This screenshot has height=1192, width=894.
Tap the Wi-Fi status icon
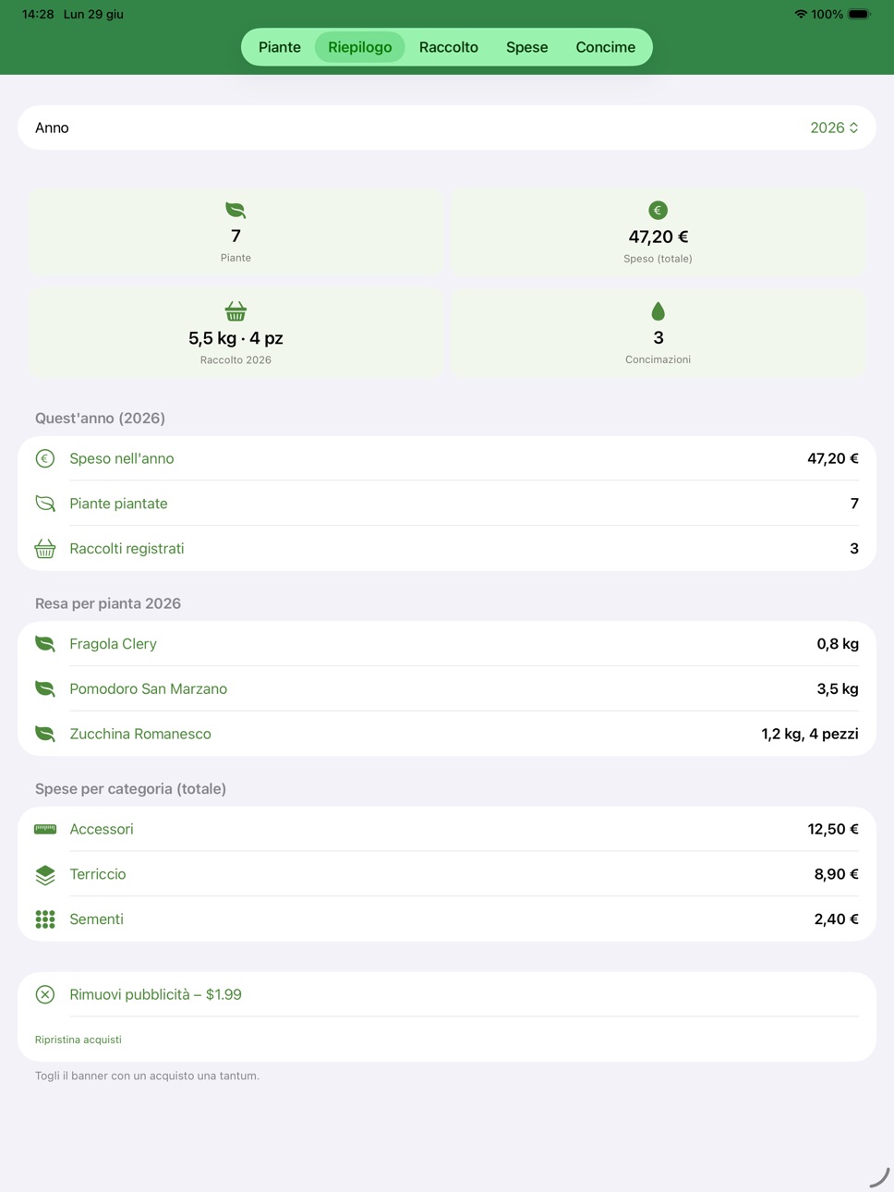coord(801,15)
